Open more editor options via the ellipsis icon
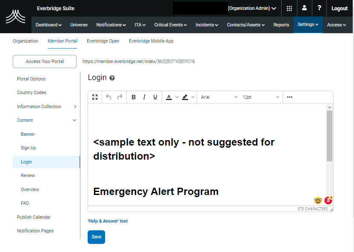 (289, 97)
